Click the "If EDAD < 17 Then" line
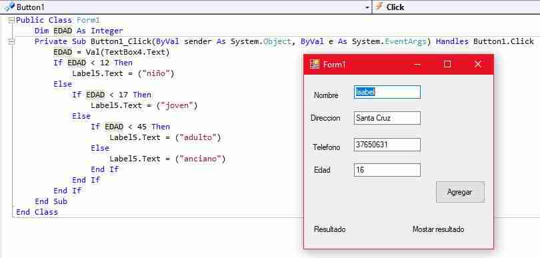 111,95
